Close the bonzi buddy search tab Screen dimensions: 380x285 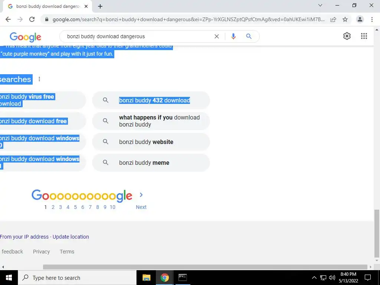point(86,6)
